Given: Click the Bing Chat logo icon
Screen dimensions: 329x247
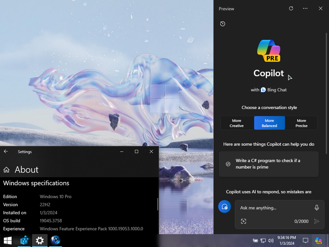Looking at the screenshot, I should [x=263, y=90].
